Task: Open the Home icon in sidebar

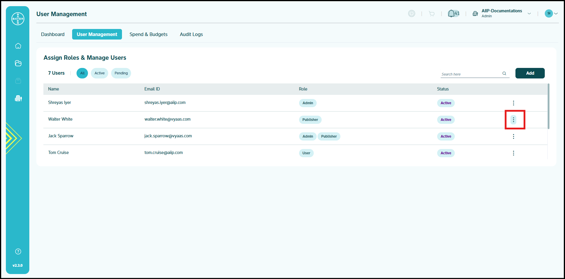Action: tap(18, 46)
